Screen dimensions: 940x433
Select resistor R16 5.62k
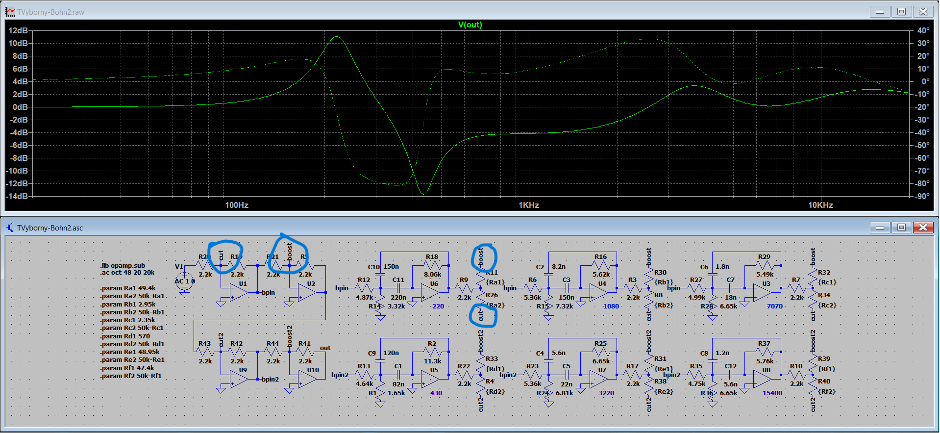[601, 265]
